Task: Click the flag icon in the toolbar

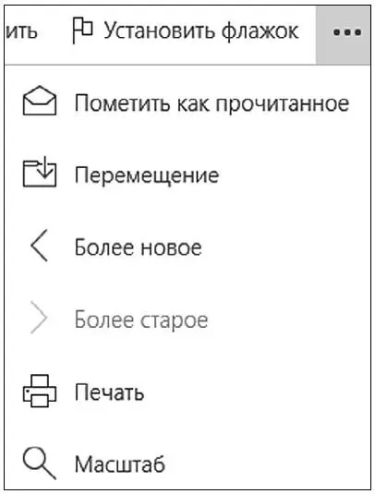Action: 82,30
